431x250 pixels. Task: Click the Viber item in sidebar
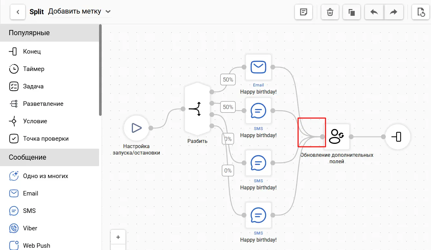[x=30, y=228]
